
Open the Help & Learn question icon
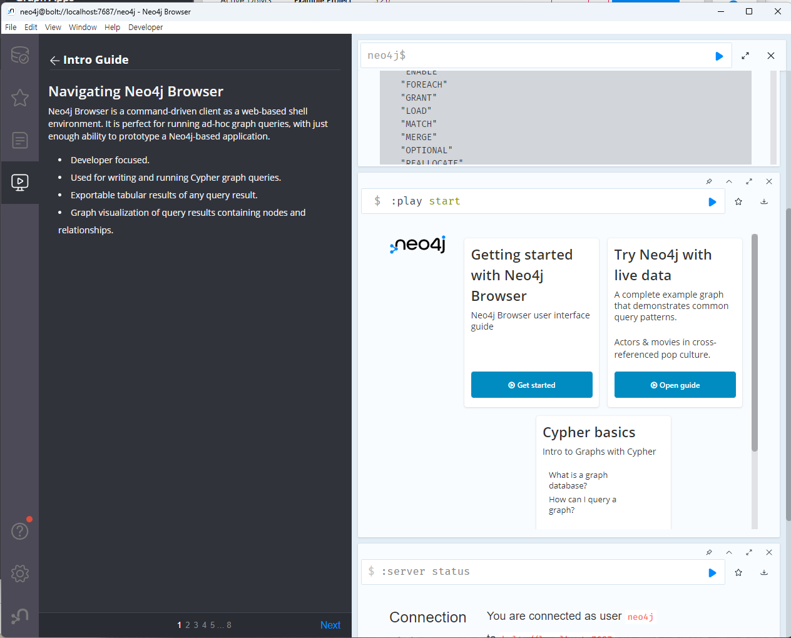(x=20, y=531)
